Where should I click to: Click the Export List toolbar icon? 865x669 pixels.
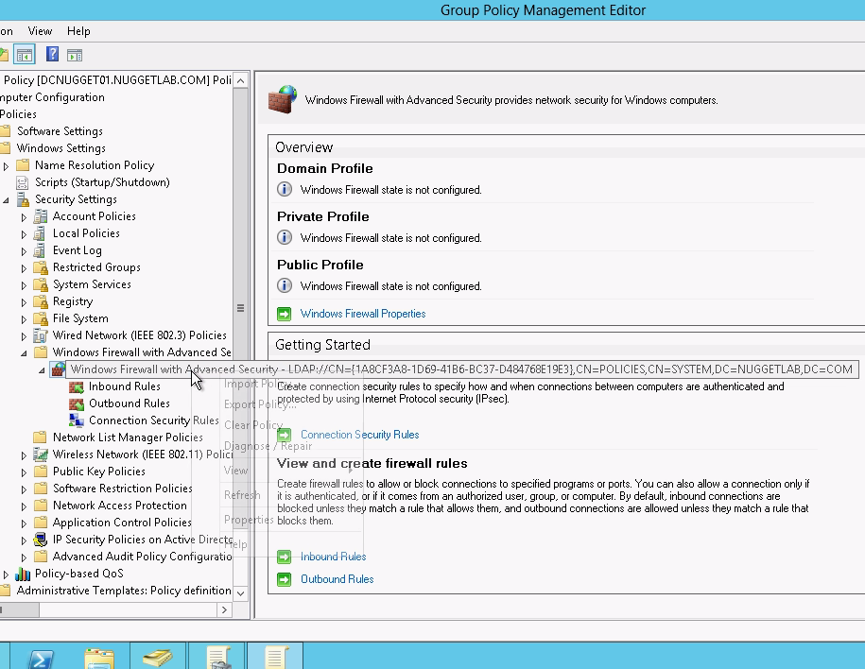click(75, 55)
